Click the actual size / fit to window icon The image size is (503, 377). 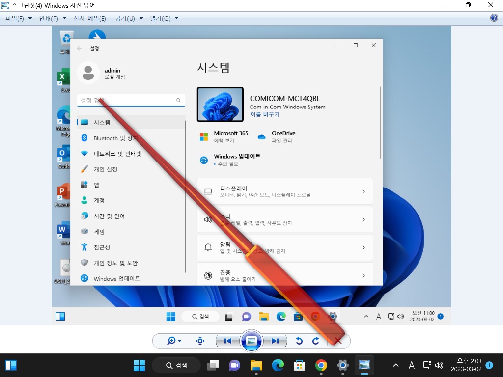point(200,341)
